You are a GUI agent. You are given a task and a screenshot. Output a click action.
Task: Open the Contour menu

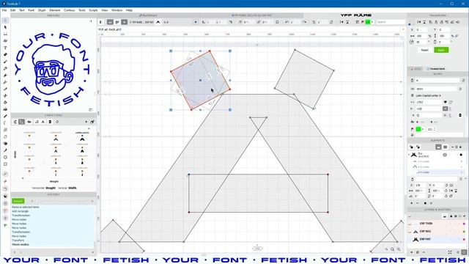point(69,10)
